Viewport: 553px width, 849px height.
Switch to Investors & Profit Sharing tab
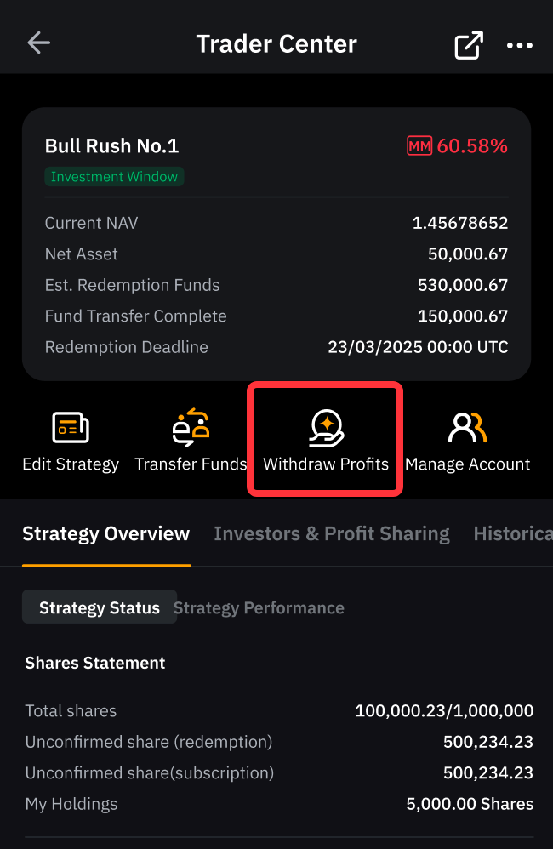pos(332,534)
